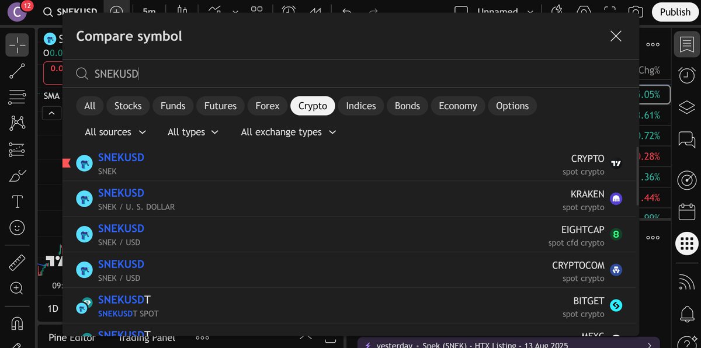Toggle the magnet mode tool
This screenshot has width=701, height=348.
(18, 322)
